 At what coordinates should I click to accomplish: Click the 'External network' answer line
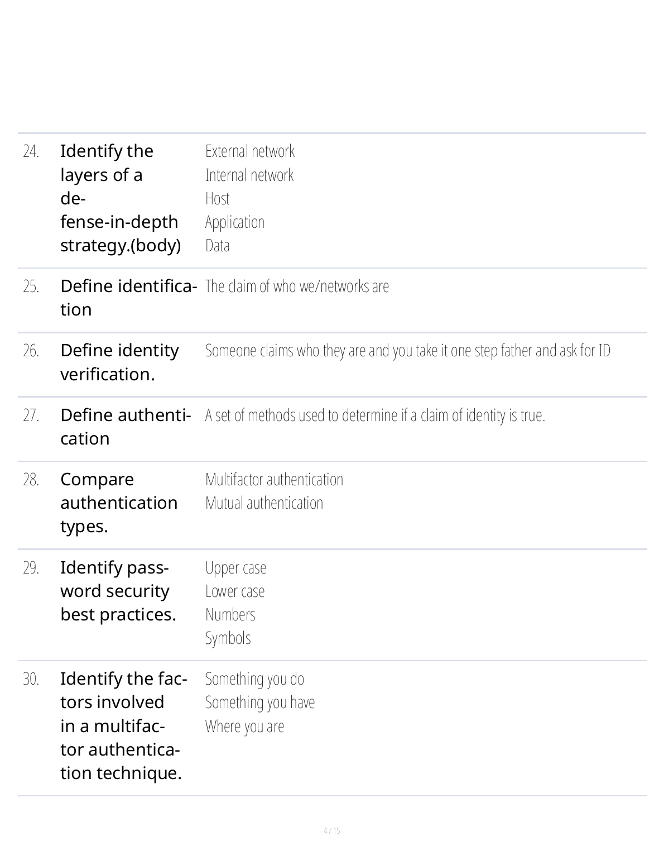pos(250,151)
